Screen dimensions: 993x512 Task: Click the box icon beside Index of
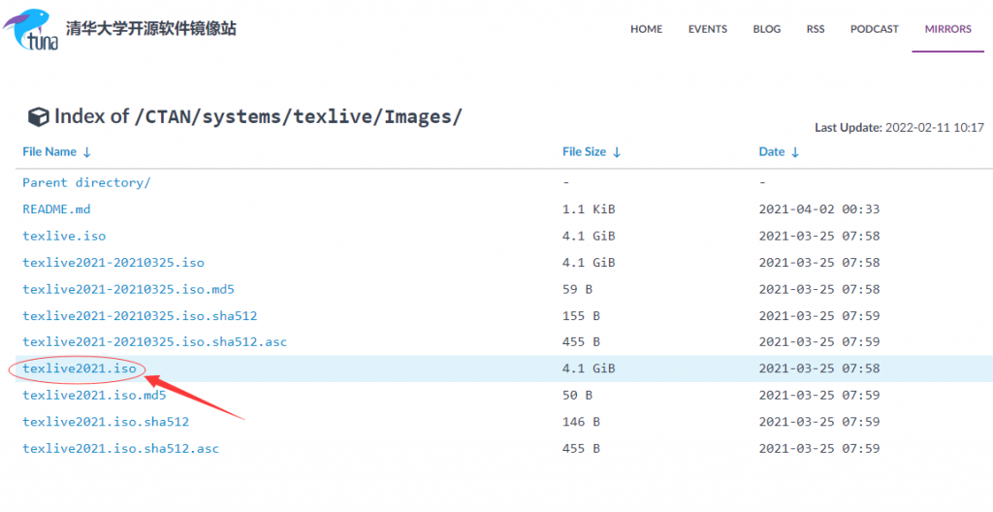pyautogui.click(x=38, y=117)
